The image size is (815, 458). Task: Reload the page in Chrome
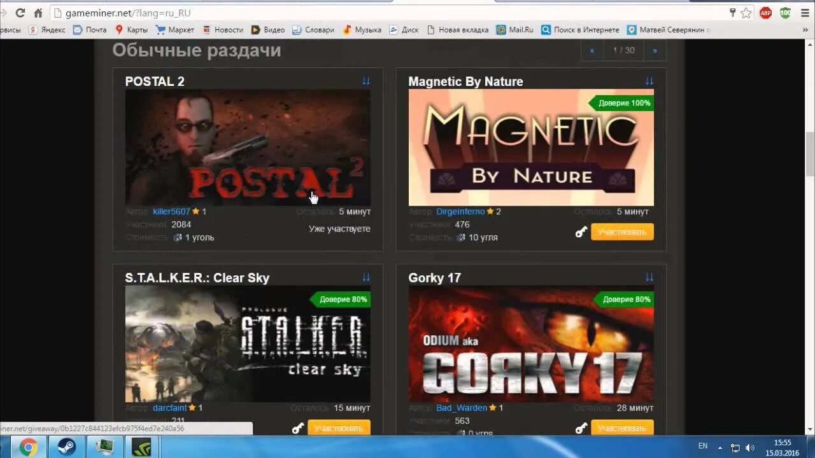[x=20, y=13]
